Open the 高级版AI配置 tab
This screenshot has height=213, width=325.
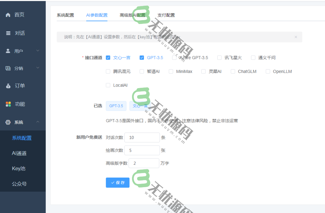point(132,15)
